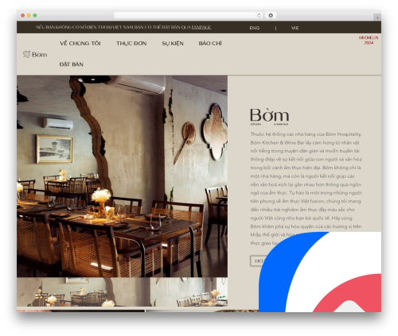Click the paragraph starting 'Thuộc hệ thống các nhà hàng'
The width and height of the screenshot is (398, 336).
pyautogui.click(x=306, y=188)
